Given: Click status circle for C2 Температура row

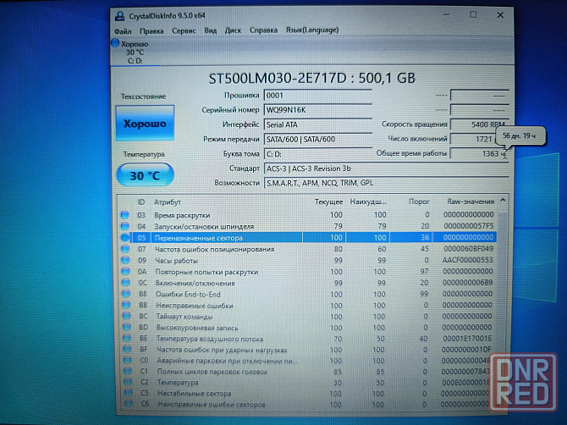Looking at the screenshot, I should pyautogui.click(x=128, y=382).
